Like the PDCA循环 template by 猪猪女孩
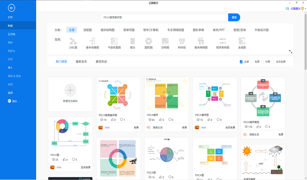Image resolution: width=307 pixels, height=180 pixels. tap(161, 120)
